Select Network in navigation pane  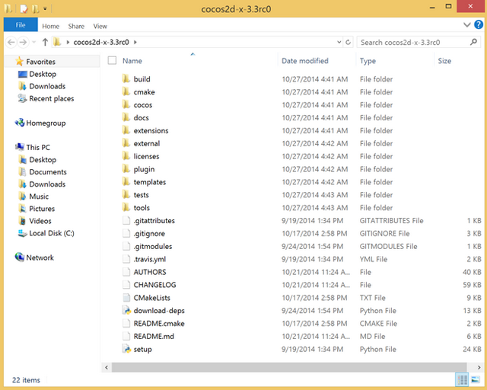click(x=40, y=257)
